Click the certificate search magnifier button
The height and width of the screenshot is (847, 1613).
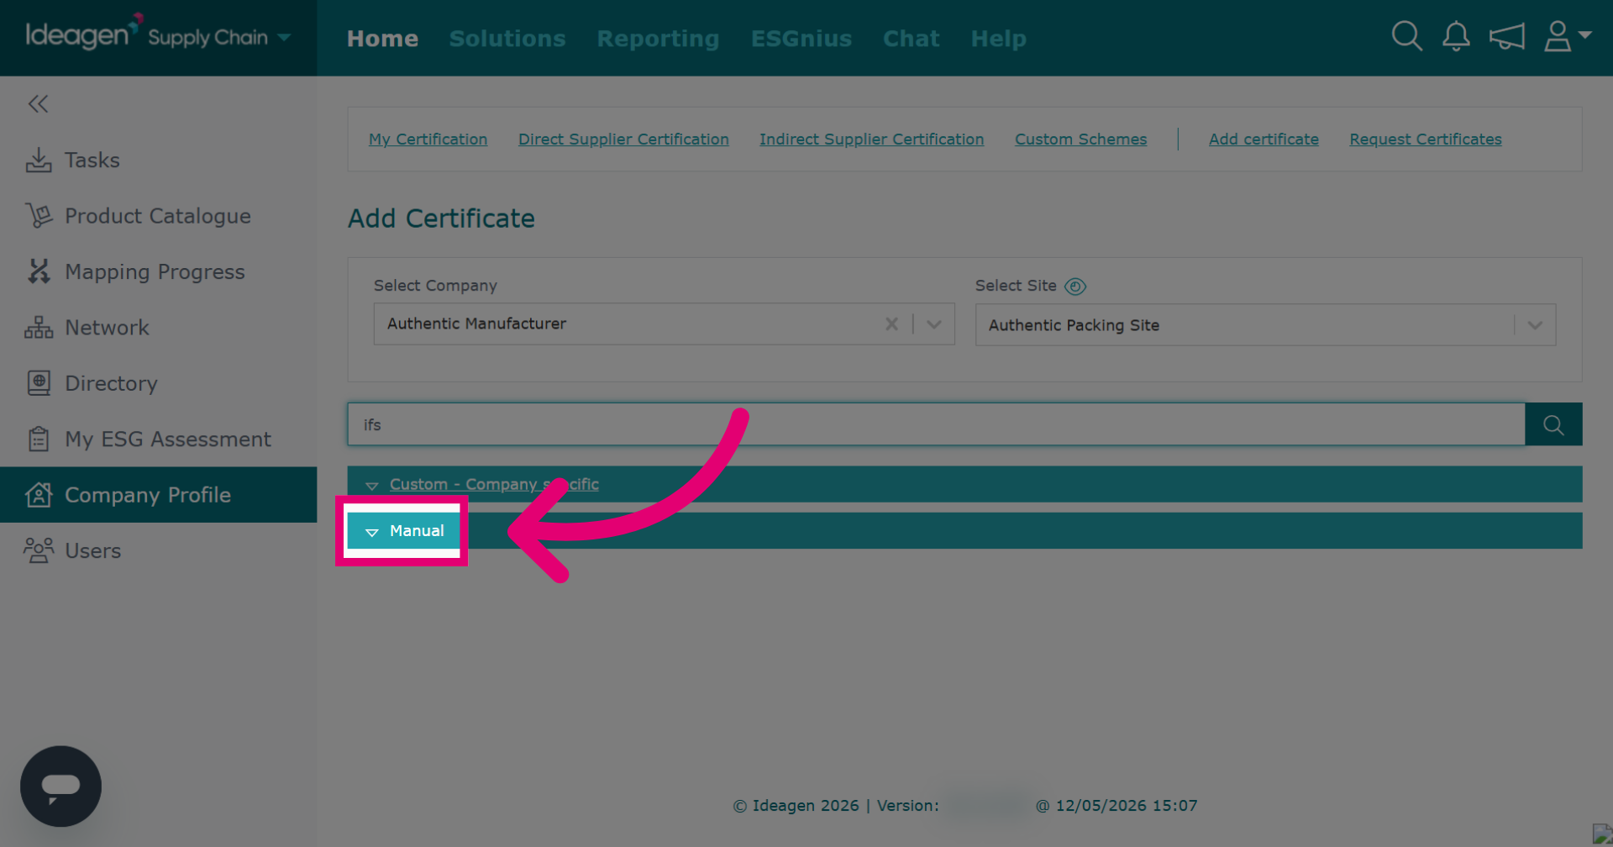(1553, 425)
